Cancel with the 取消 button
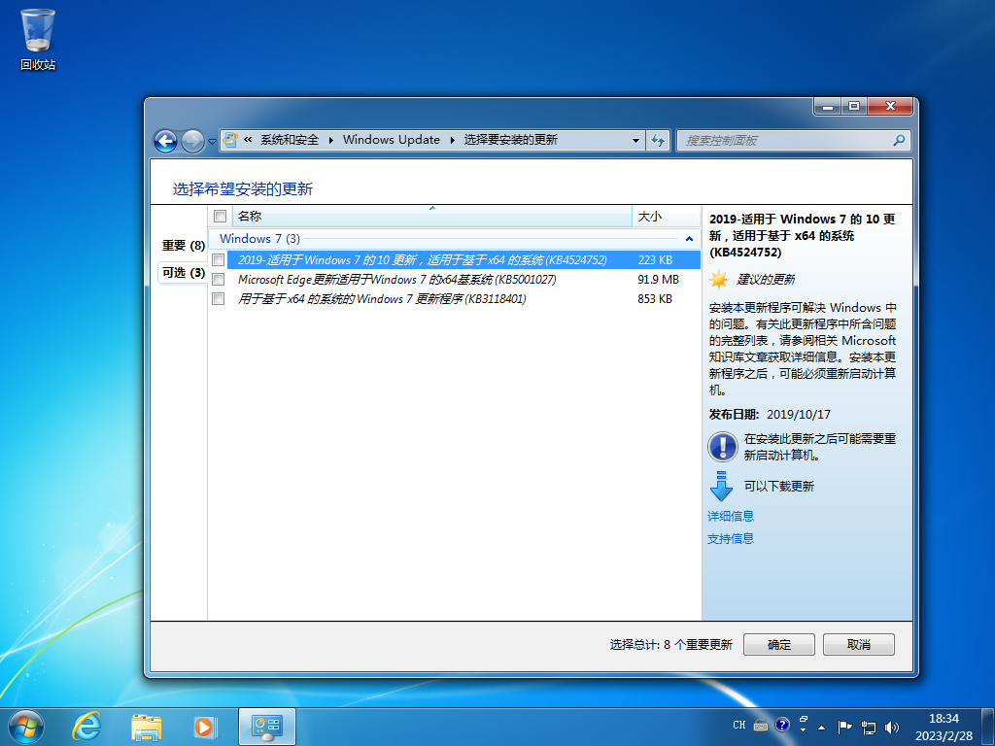Viewport: 995px width, 746px height. (x=859, y=645)
